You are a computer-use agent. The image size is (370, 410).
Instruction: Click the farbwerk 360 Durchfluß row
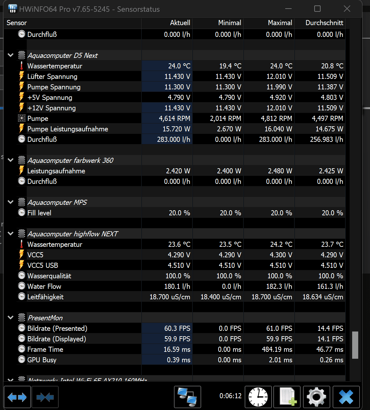(175, 181)
